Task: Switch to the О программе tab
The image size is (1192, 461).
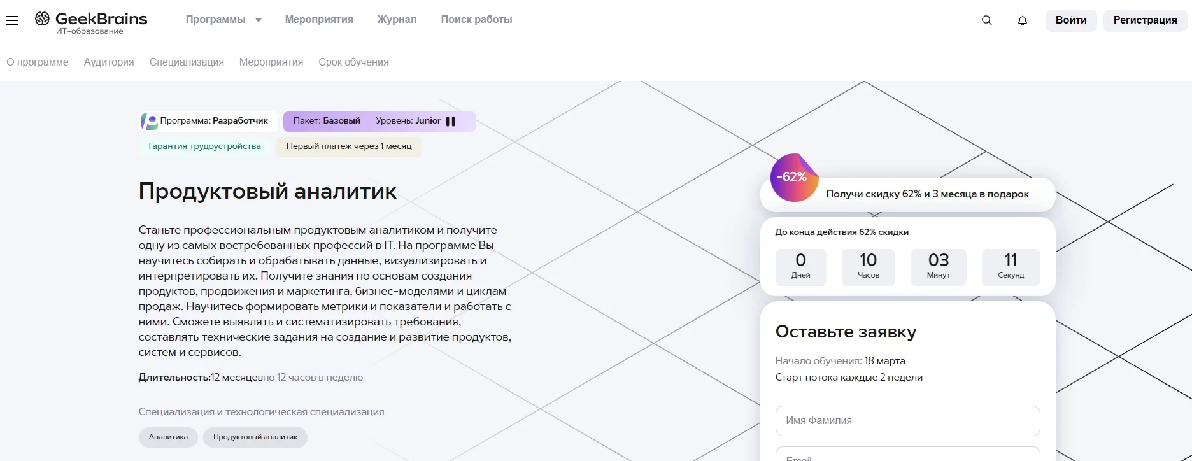Action: [x=38, y=62]
